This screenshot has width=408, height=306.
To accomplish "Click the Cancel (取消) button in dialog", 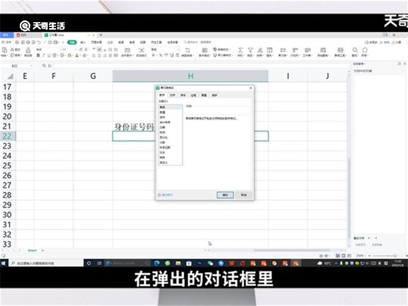I will pyautogui.click(x=244, y=195).
